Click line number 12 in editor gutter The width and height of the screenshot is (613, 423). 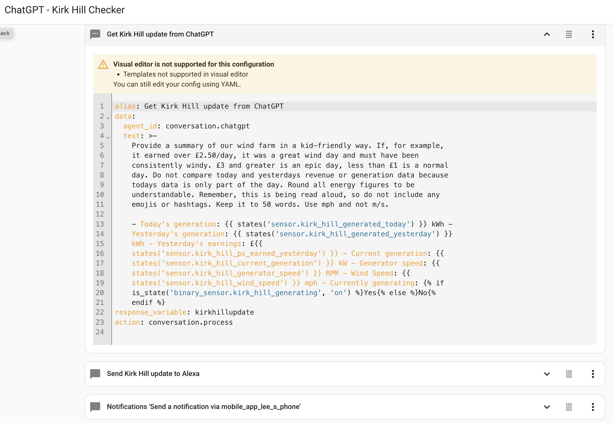click(x=100, y=214)
